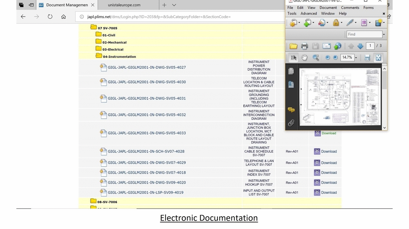The image size is (409, 229).
Task: Open the Document menu
Action: pyautogui.click(x=328, y=8)
